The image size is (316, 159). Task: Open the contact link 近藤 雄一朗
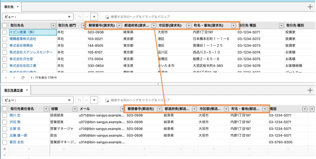18,135
